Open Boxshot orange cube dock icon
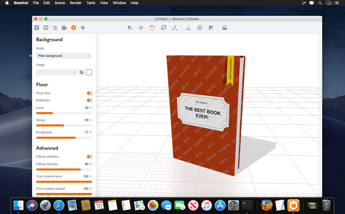 [x=293, y=205]
